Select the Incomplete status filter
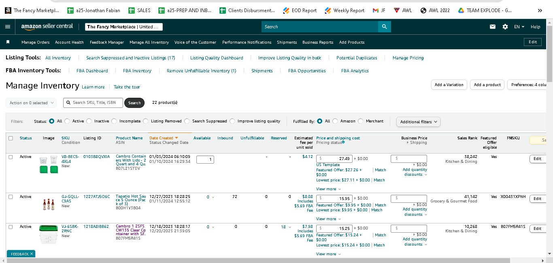Viewport: 553px width, 263px height. [114, 121]
